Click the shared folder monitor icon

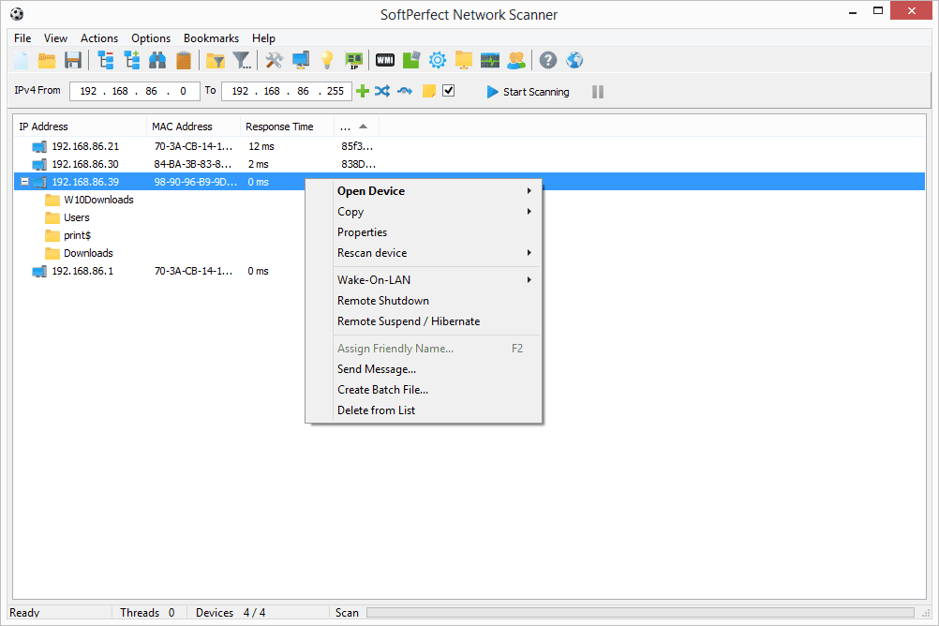[464, 60]
